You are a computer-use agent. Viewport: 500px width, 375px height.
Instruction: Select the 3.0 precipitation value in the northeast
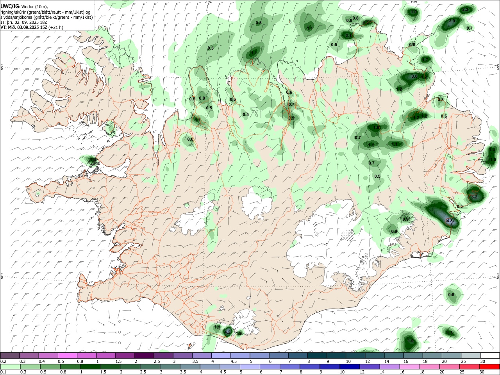[x=414, y=76]
